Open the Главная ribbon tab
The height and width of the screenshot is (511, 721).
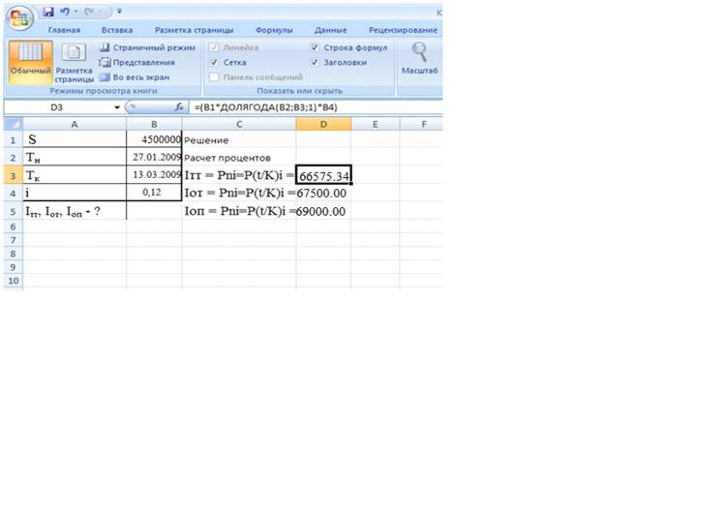click(x=64, y=30)
